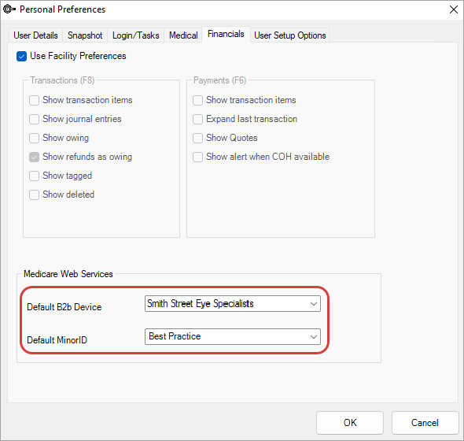
Task: Open the Snapshot tab
Action: coord(85,35)
